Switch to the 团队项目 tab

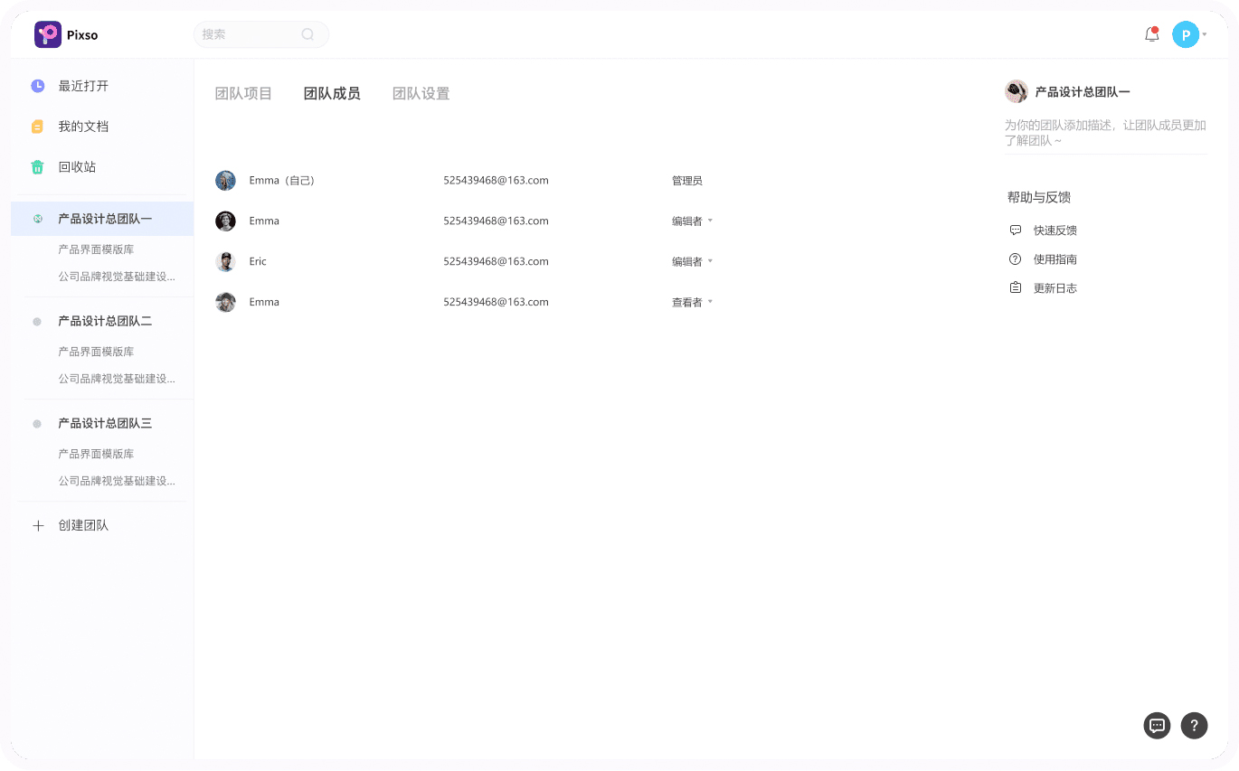tap(243, 93)
